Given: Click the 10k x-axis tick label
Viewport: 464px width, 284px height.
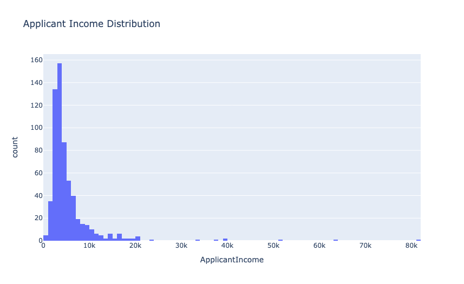Looking at the screenshot, I should tap(89, 246).
